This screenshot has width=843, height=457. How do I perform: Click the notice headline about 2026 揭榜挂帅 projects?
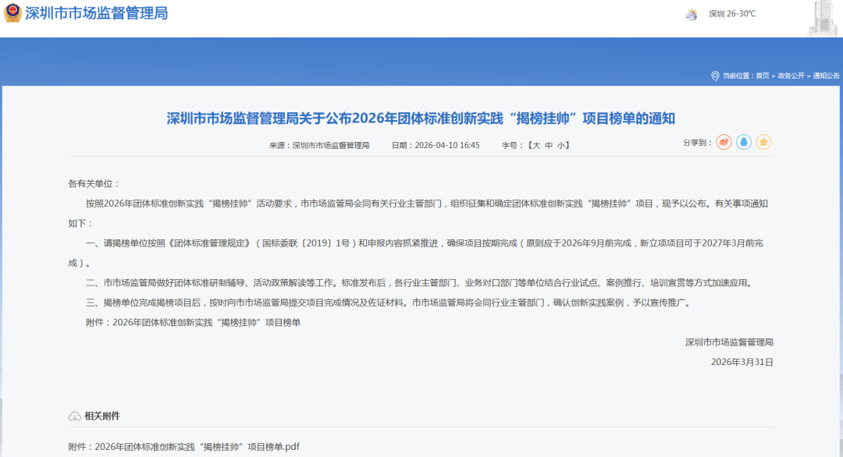click(421, 119)
